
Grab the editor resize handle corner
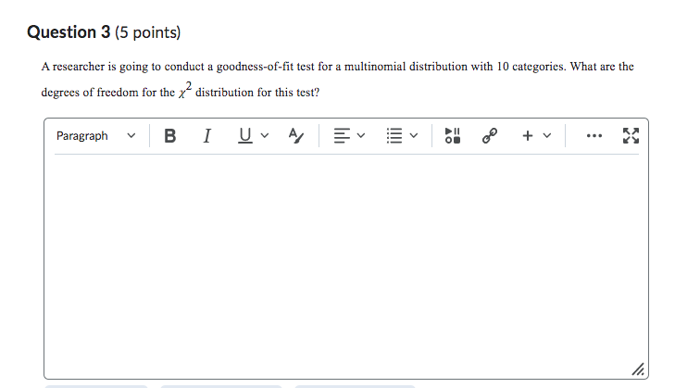pyautogui.click(x=638, y=369)
